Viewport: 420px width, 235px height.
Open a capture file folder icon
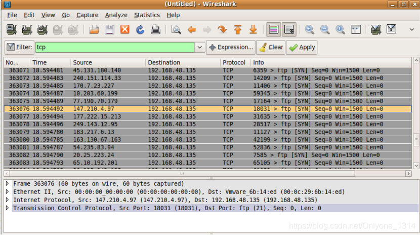pyautogui.click(x=94, y=29)
